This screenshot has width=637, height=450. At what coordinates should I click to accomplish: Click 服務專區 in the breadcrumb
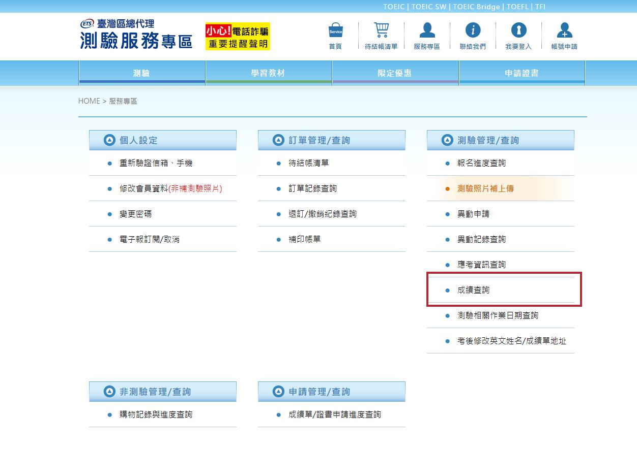[x=123, y=101]
